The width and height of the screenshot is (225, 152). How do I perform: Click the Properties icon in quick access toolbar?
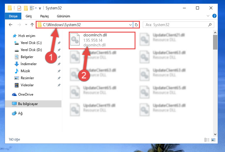pyautogui.click(x=19, y=8)
